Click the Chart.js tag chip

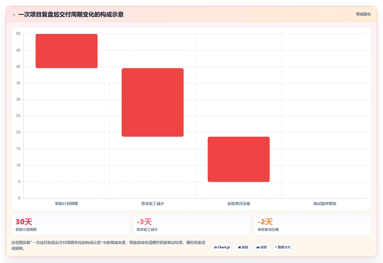click(x=222, y=247)
